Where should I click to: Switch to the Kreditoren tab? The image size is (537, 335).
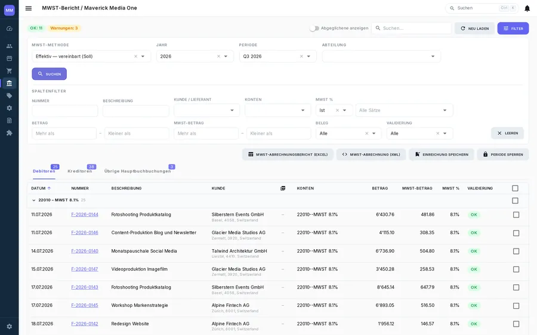(80, 171)
